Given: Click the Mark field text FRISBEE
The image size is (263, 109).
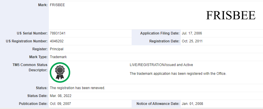Looking at the screenshot, I should (57, 5).
